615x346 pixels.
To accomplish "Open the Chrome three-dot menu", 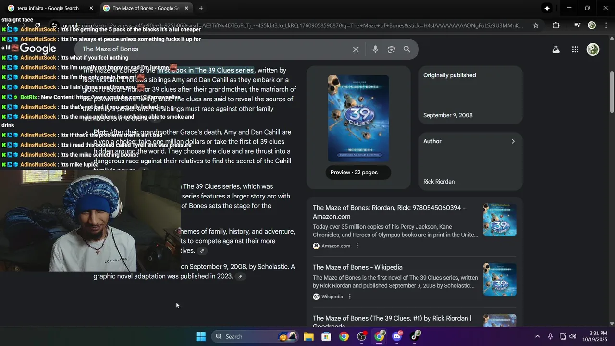I will tap(605, 25).
